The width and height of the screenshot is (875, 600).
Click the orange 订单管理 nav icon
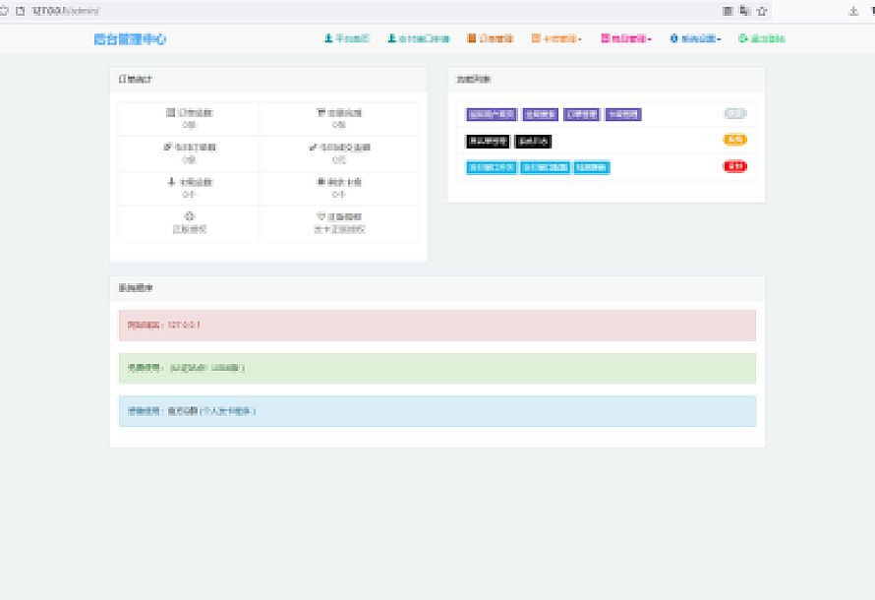pyautogui.click(x=472, y=39)
